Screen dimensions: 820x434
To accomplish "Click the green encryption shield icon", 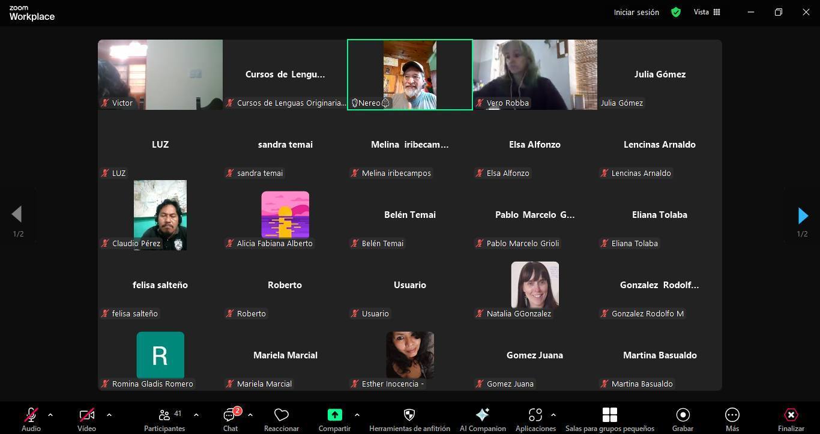I will pos(676,12).
